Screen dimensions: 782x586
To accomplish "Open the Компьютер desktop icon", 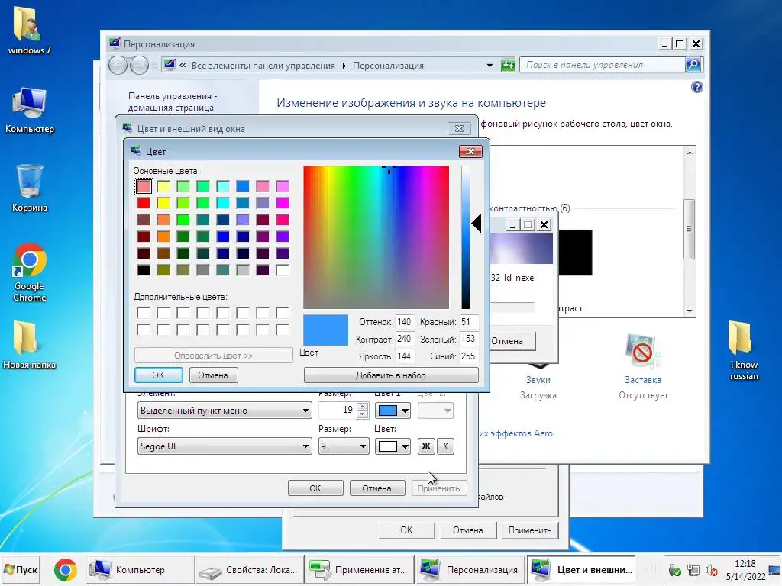I will click(x=30, y=110).
